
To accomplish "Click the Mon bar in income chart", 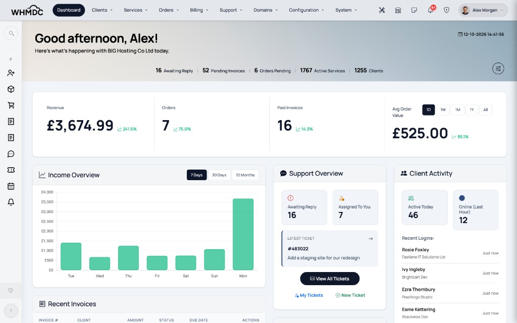I will (x=243, y=234).
